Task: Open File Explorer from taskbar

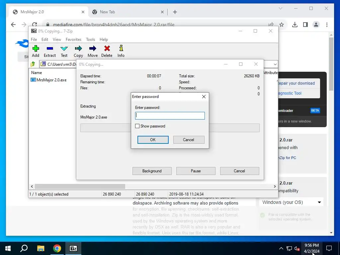Action: 41,248
